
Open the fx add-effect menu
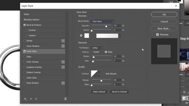coord(25,99)
